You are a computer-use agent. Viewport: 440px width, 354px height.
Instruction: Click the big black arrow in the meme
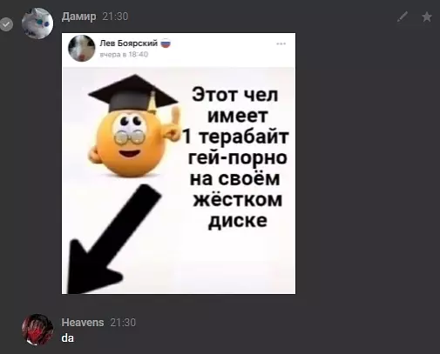[112, 239]
